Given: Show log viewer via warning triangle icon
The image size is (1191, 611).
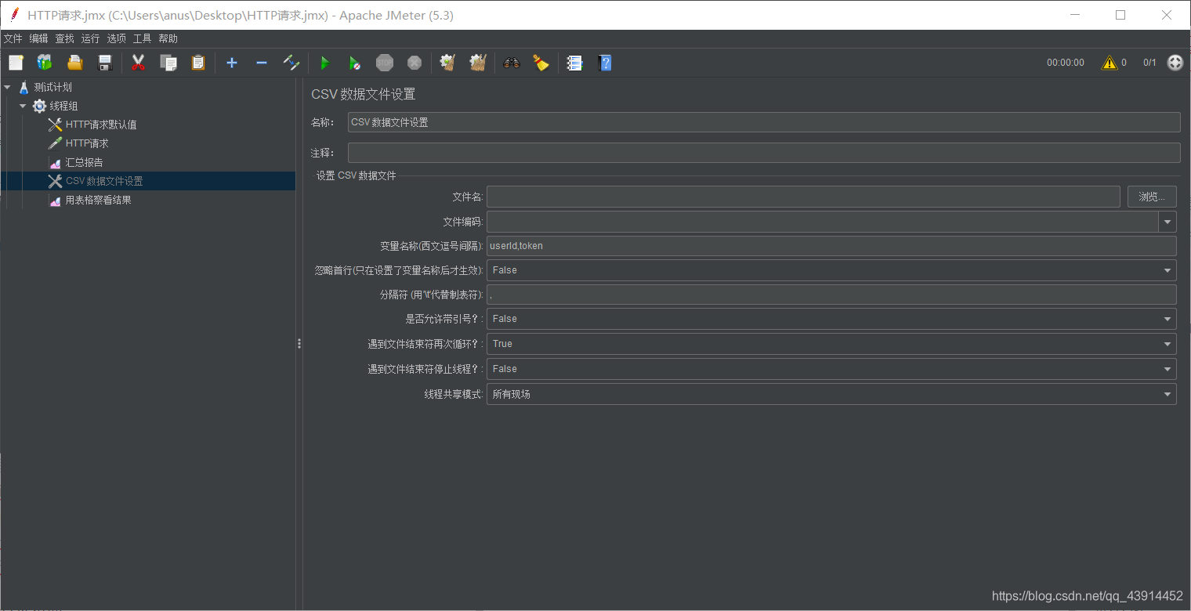Looking at the screenshot, I should pyautogui.click(x=1110, y=63).
